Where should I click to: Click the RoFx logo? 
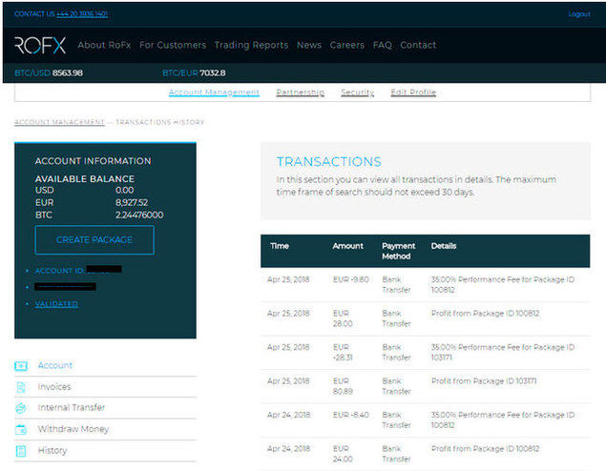pos(40,45)
